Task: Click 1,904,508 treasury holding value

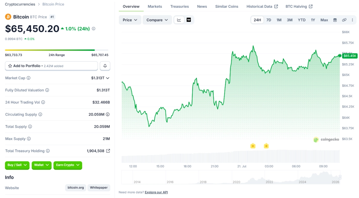Action: click(x=95, y=151)
